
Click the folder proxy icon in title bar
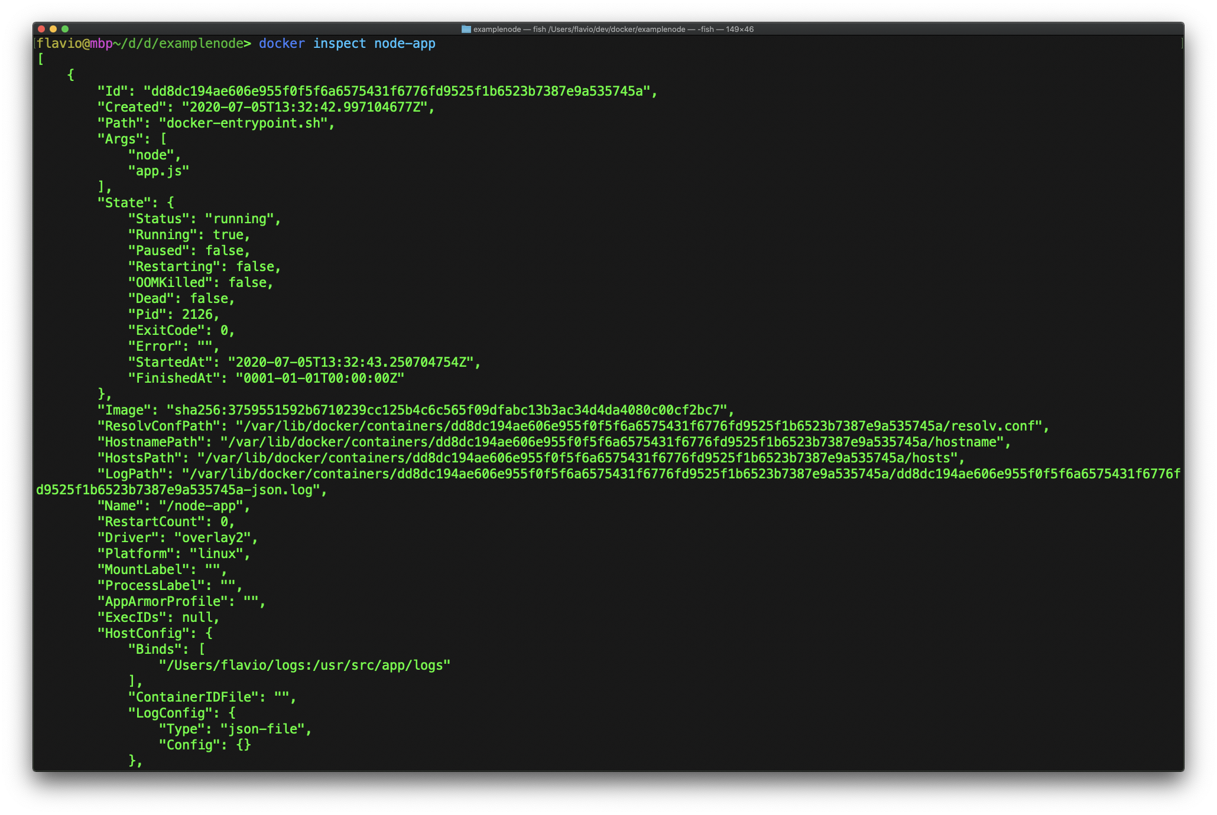pyautogui.click(x=466, y=29)
